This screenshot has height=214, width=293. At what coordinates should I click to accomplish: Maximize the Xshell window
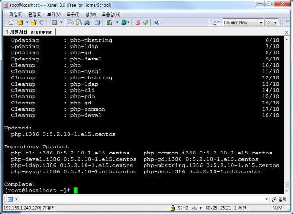(x=269, y=4)
